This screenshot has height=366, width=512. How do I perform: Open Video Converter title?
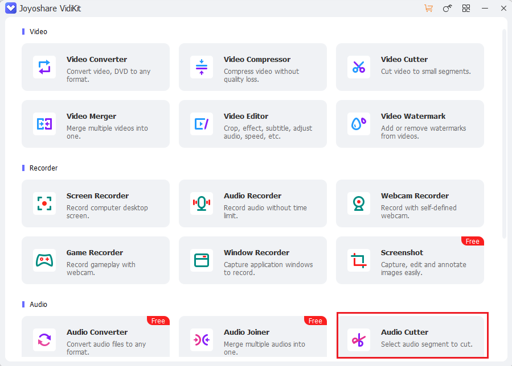[x=97, y=59]
